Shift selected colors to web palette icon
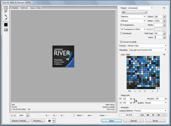Viewport: 171px width, 126px height. pyautogui.click(x=140, y=91)
